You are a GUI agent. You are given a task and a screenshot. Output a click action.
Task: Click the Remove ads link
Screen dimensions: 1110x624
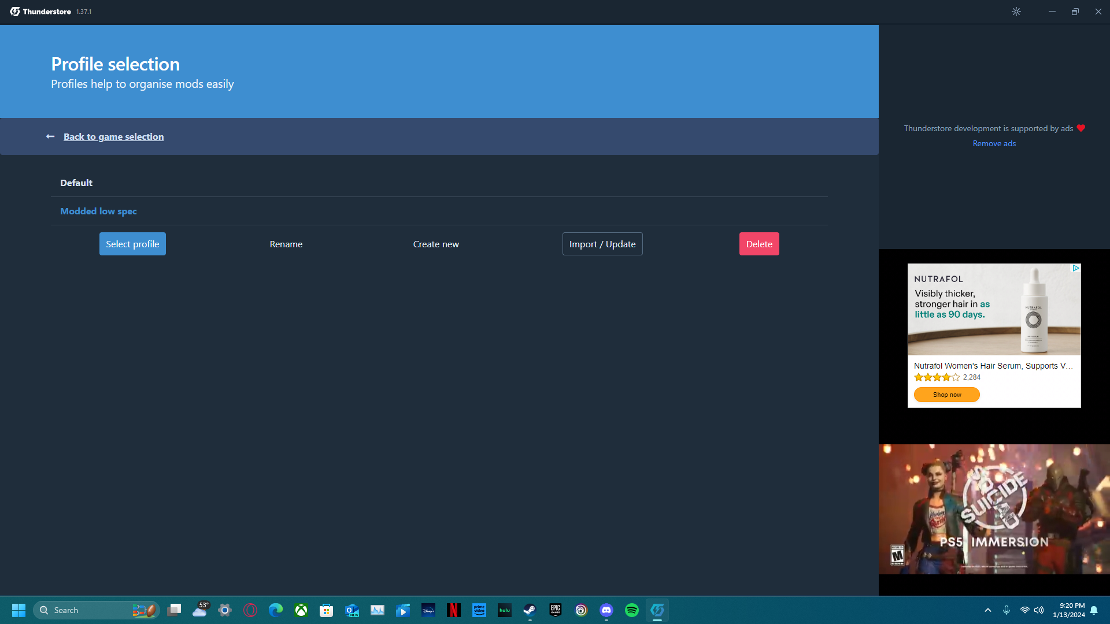[x=994, y=143]
